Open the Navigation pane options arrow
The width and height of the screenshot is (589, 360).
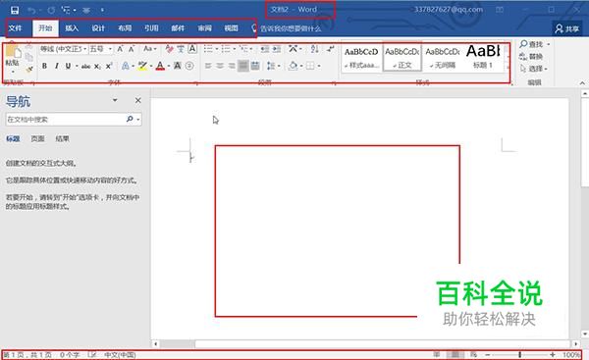tap(115, 100)
